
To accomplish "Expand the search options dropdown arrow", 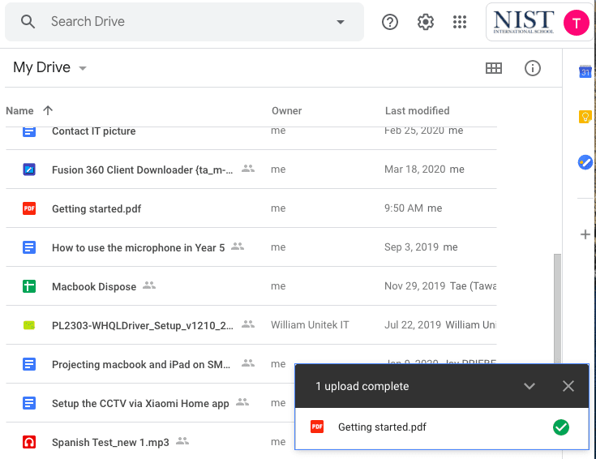I will (340, 22).
